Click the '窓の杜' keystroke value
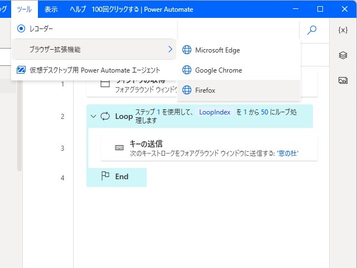Viewport: 357px width, 268px height. [288, 154]
